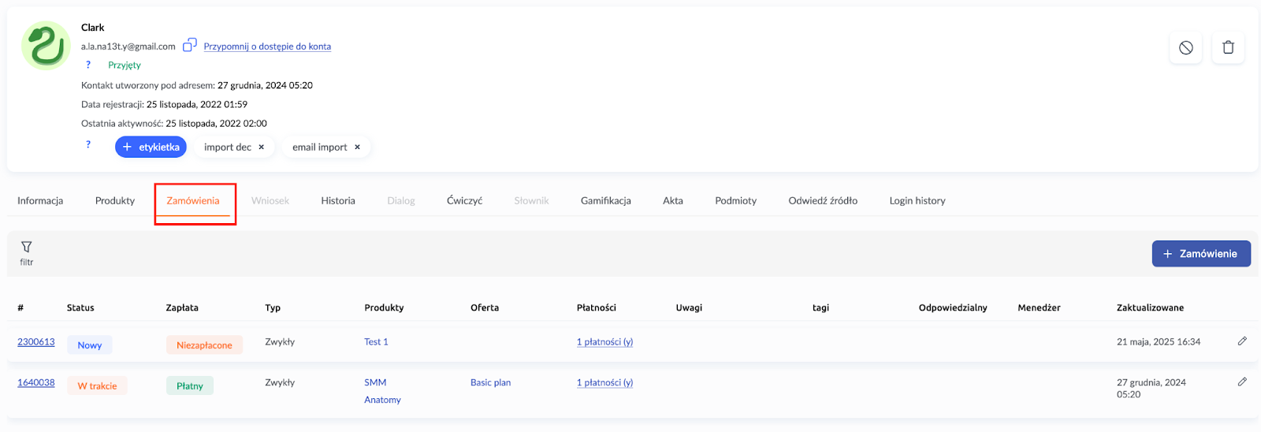Click the 'Data rejestracji' line
The height and width of the screenshot is (432, 1261).
(164, 104)
